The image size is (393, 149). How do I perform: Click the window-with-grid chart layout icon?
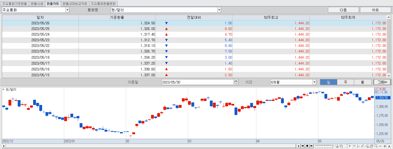point(337,146)
